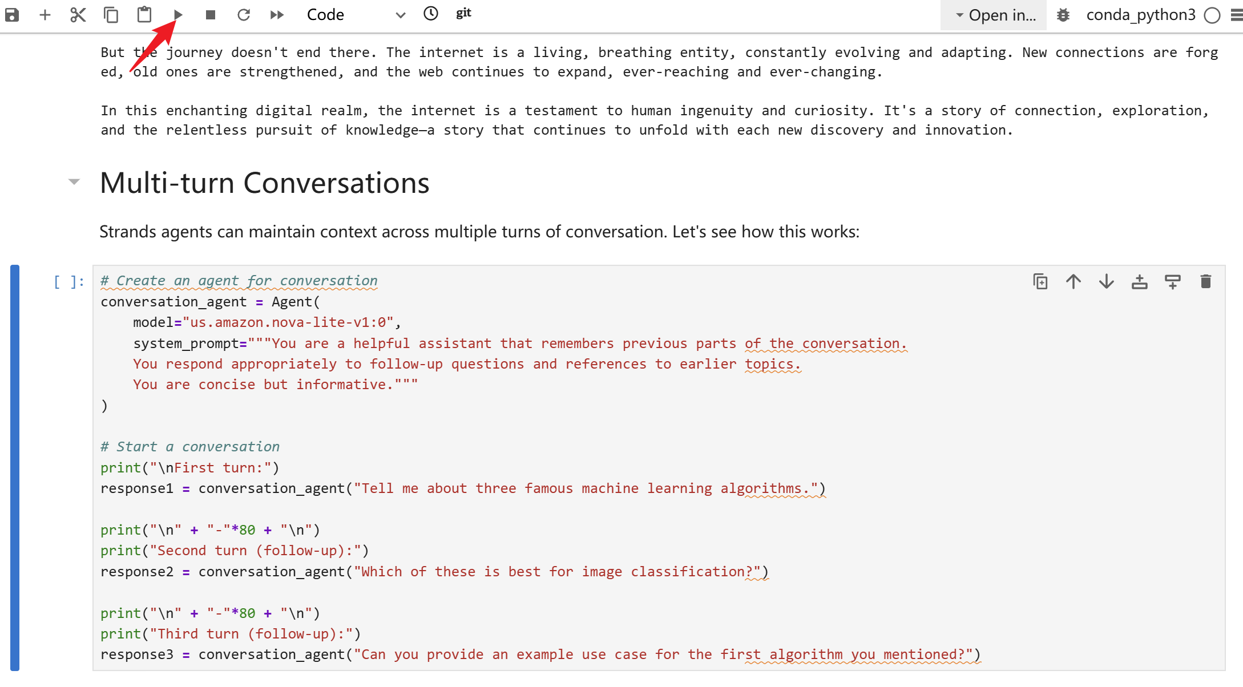Viewport: 1243px width, 687px height.
Task: Save the notebook with the disk icon
Action: pyautogui.click(x=12, y=15)
